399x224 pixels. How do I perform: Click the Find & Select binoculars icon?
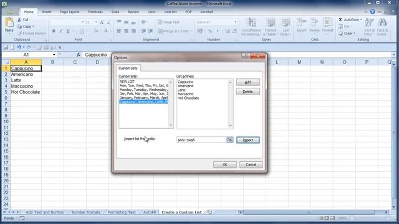click(x=382, y=22)
